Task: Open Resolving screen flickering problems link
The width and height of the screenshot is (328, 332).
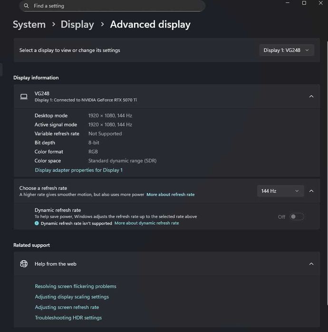Action: click(76, 286)
